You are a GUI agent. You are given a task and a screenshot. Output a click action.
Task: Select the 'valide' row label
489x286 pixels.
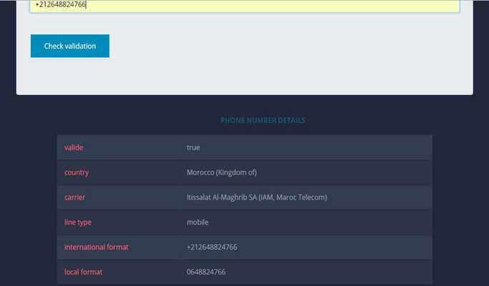click(x=74, y=147)
